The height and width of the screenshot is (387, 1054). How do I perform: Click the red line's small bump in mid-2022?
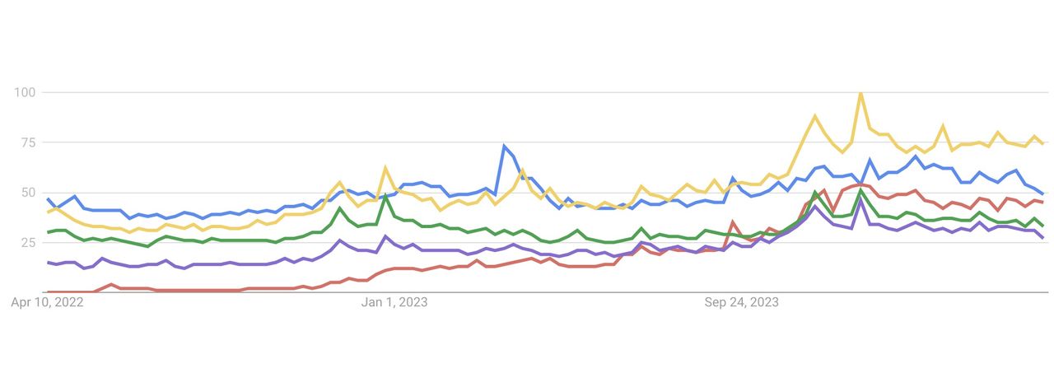111,285
